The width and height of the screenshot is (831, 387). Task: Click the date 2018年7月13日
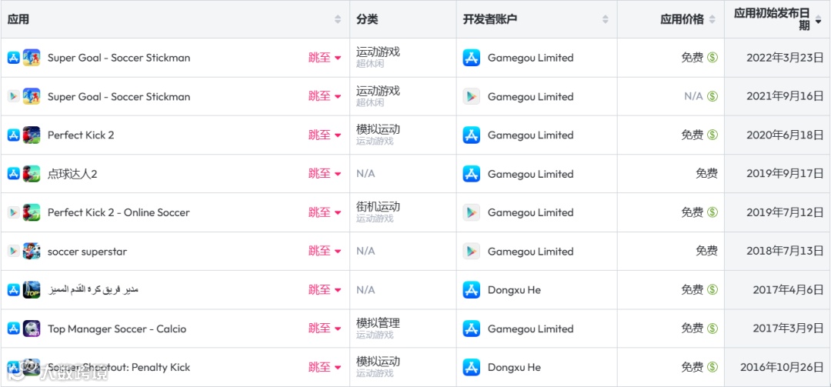coord(786,252)
